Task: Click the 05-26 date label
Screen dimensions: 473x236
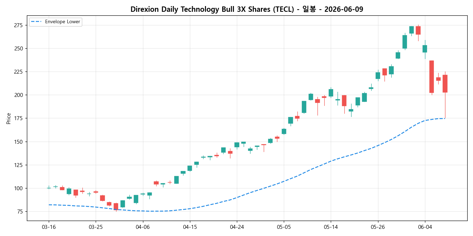Action: 378,227
